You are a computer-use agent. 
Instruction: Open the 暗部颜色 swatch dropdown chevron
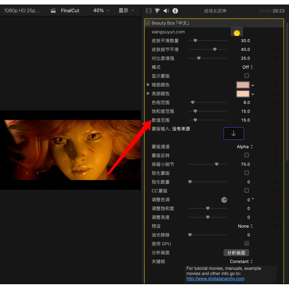click(253, 85)
